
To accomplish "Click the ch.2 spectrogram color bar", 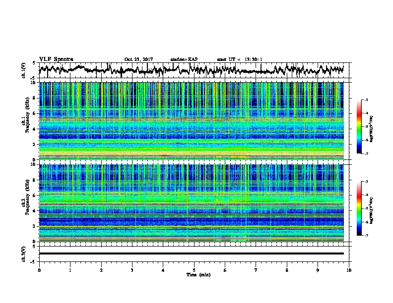I will click(359, 208).
